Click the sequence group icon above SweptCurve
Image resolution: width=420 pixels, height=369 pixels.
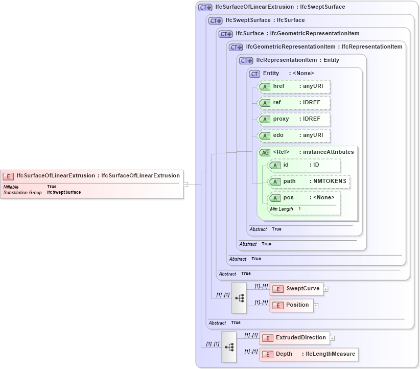coord(238,297)
